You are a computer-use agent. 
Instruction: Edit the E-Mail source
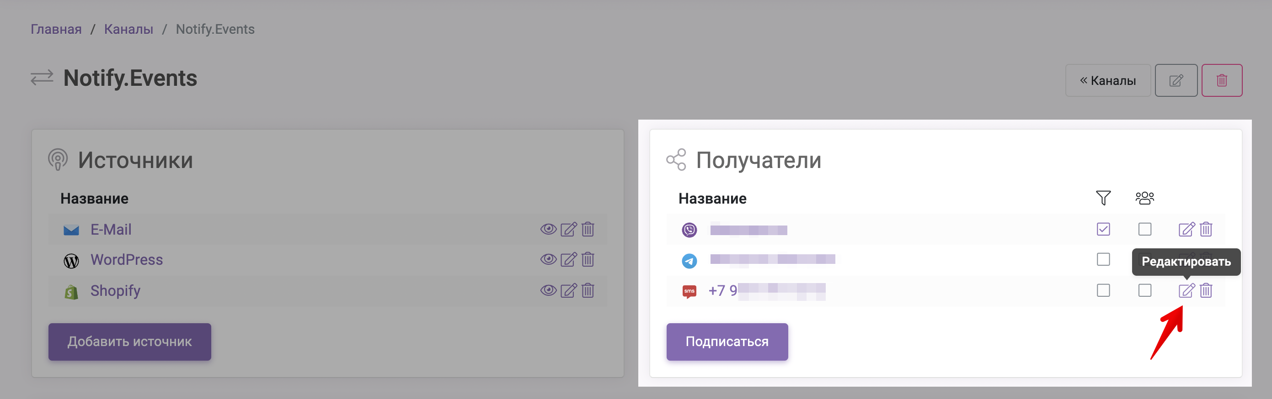(568, 229)
